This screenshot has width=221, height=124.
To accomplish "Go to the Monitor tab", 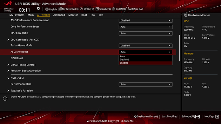I will pyautogui.click(x=73, y=15).
